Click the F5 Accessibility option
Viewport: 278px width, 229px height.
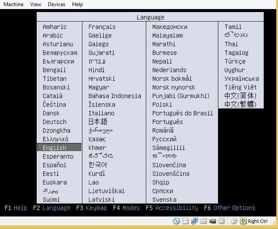point(172,208)
